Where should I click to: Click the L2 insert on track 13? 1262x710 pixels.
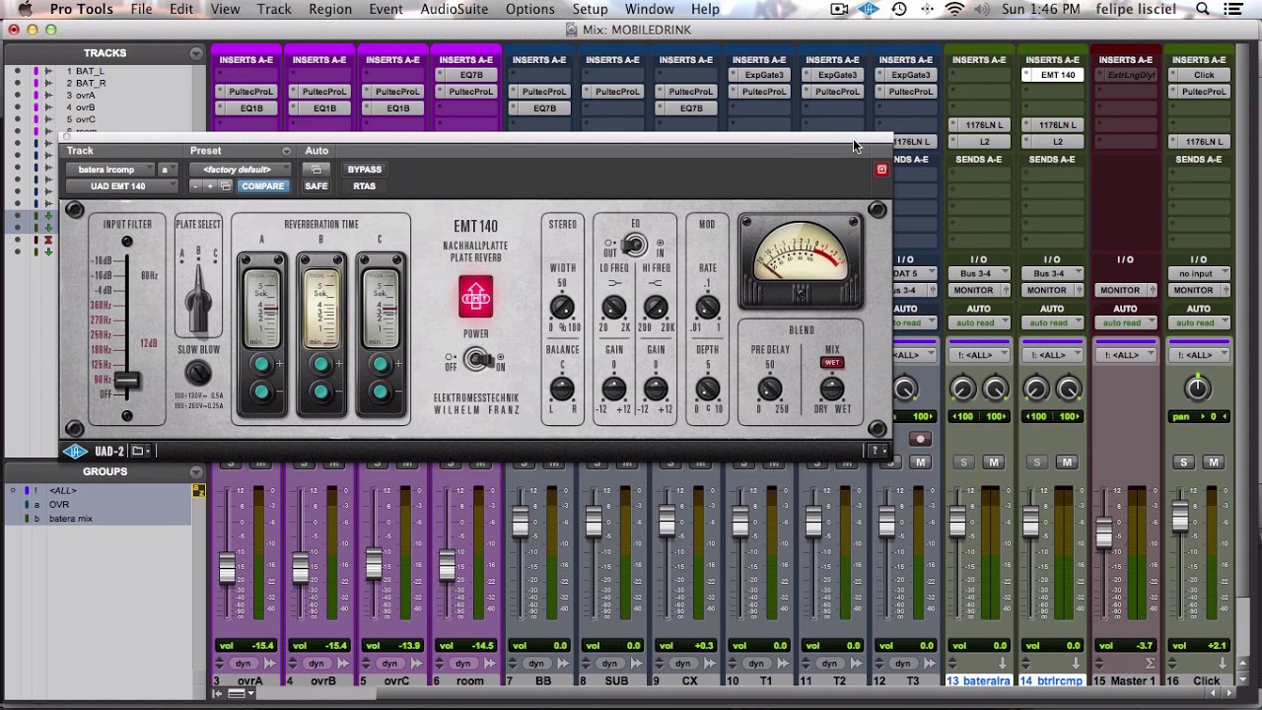979,142
